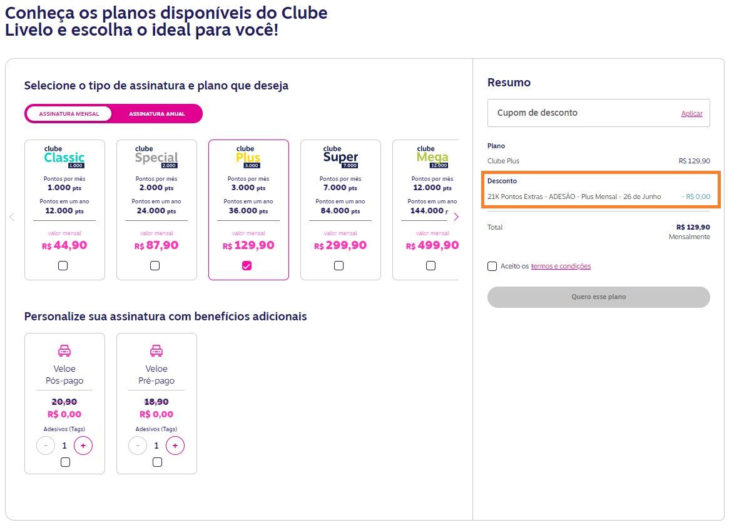The width and height of the screenshot is (744, 530).
Task: Click the Veloe Pré-pago car icon
Action: coord(156,350)
